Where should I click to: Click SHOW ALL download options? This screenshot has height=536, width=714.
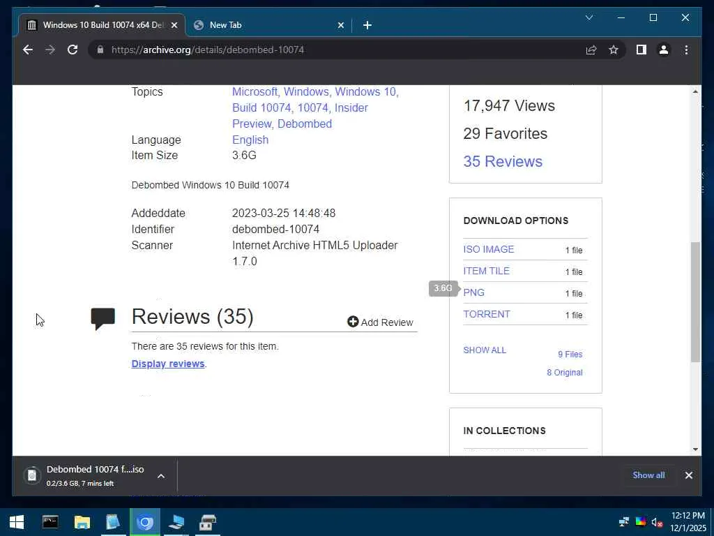[x=485, y=350]
